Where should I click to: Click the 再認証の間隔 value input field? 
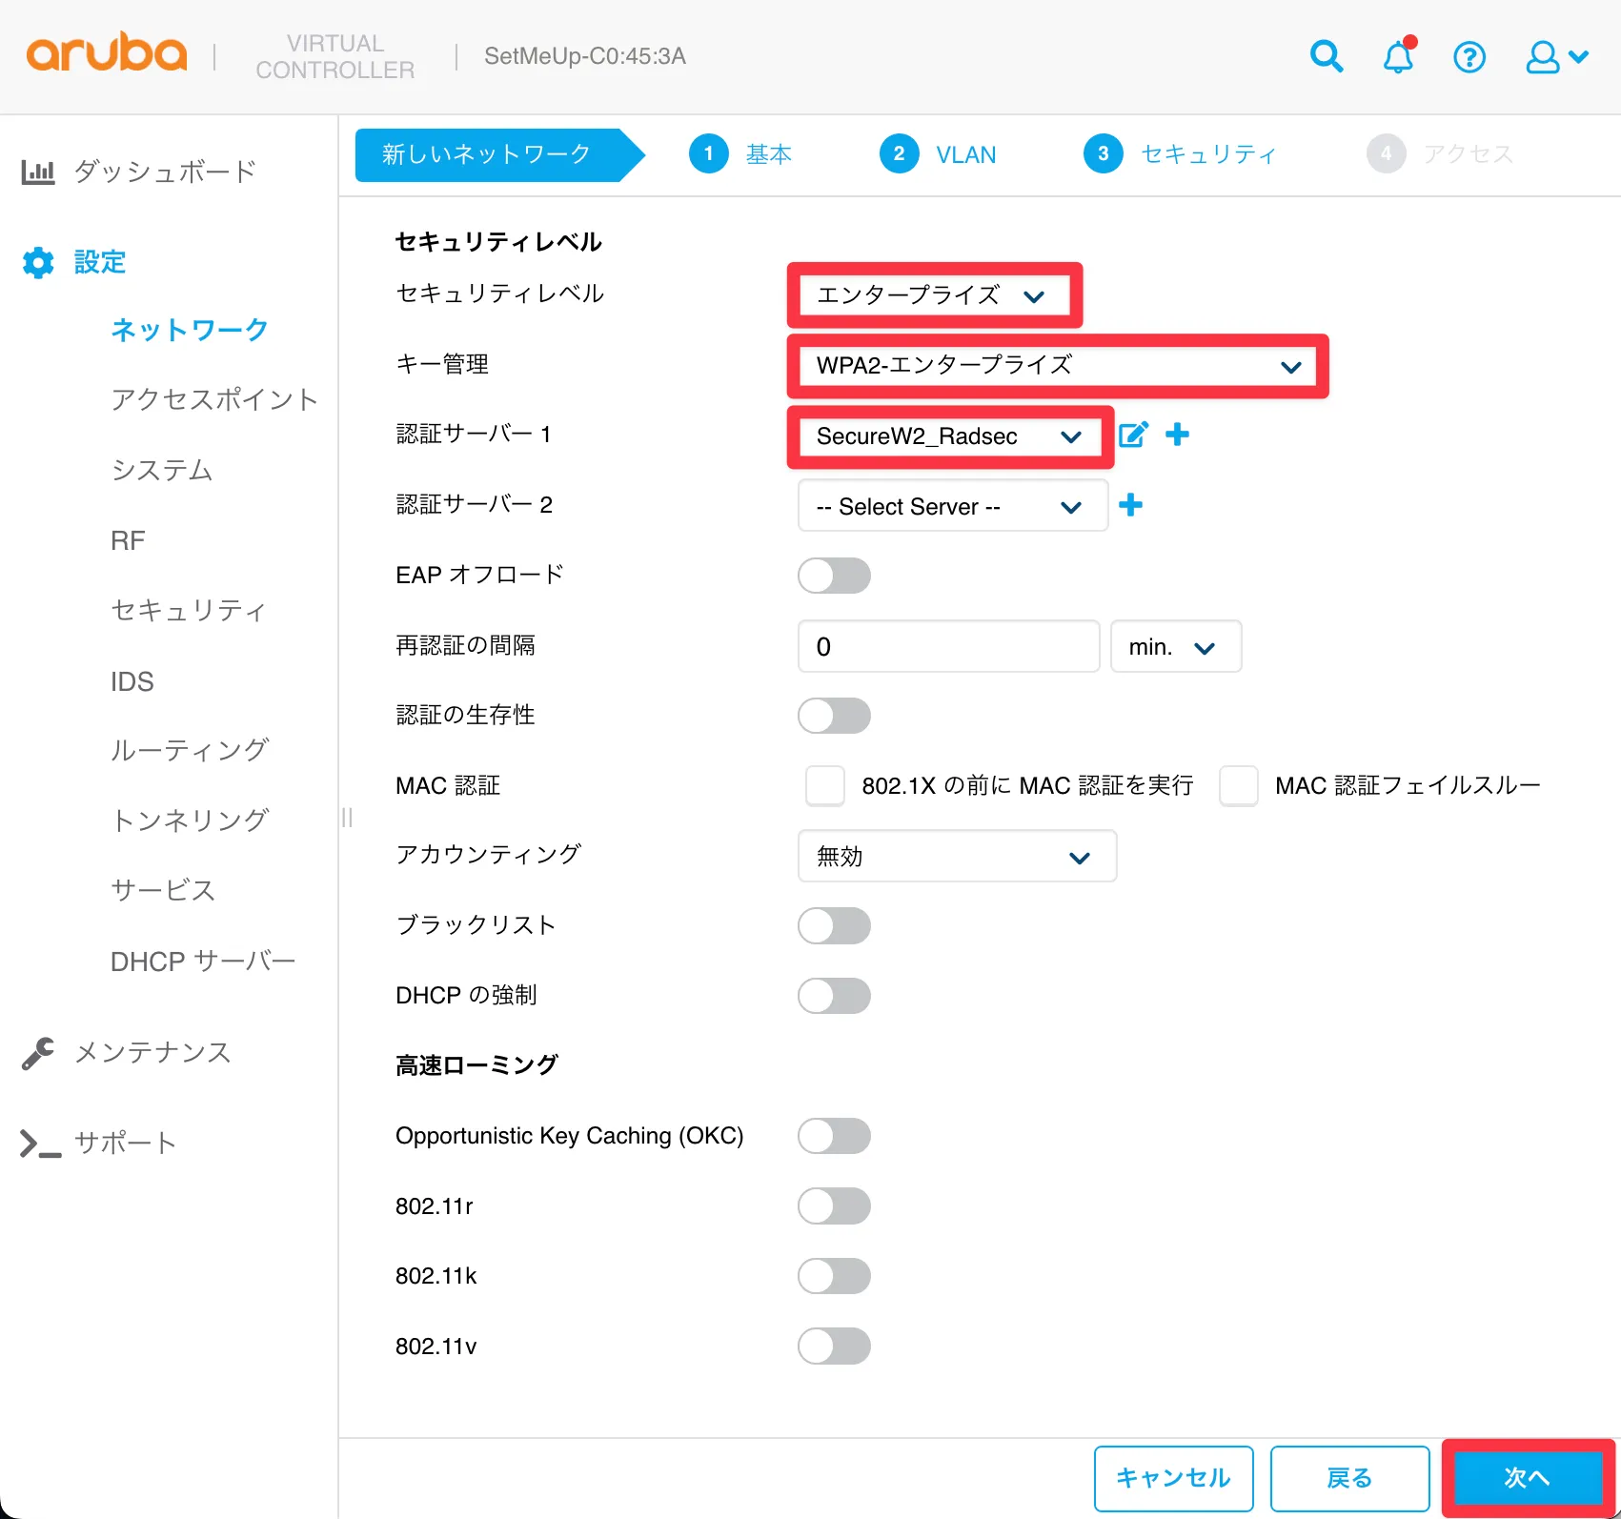[x=948, y=647]
